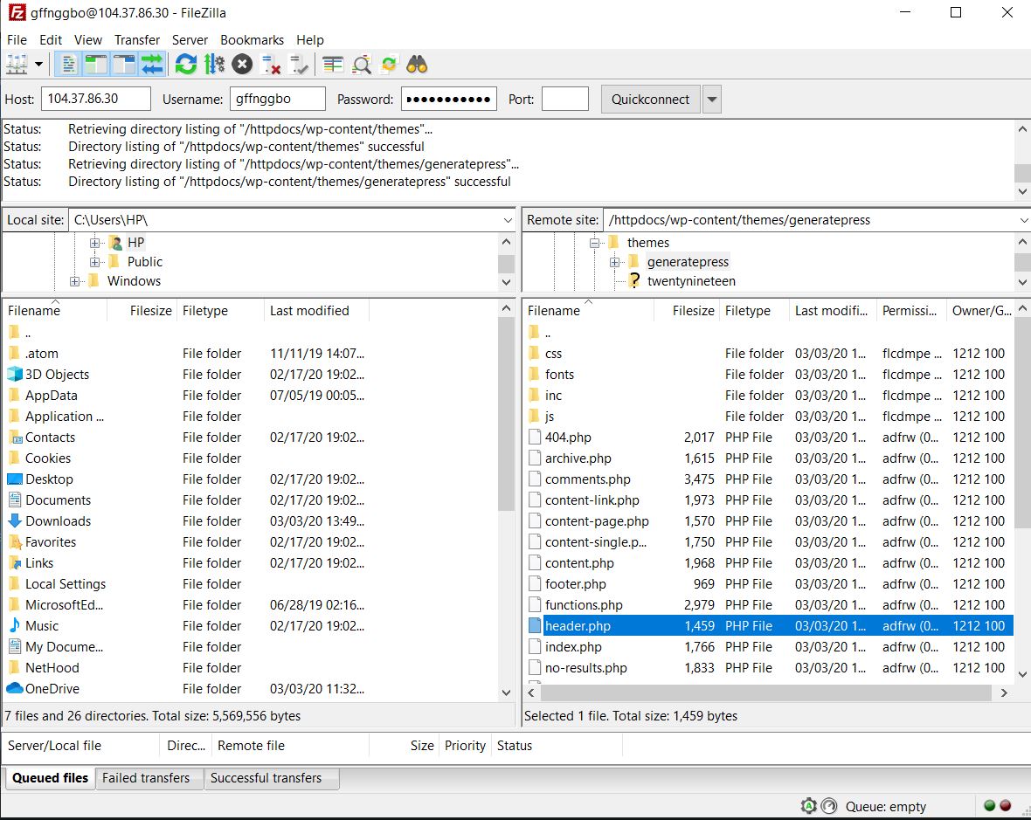Open the Edit menu
Screen dimensions: 1031x820
point(51,40)
